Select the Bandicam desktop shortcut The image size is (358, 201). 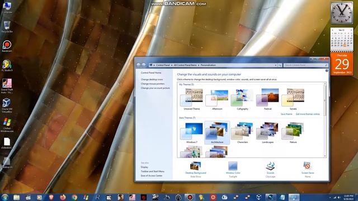pyautogui.click(x=7, y=46)
